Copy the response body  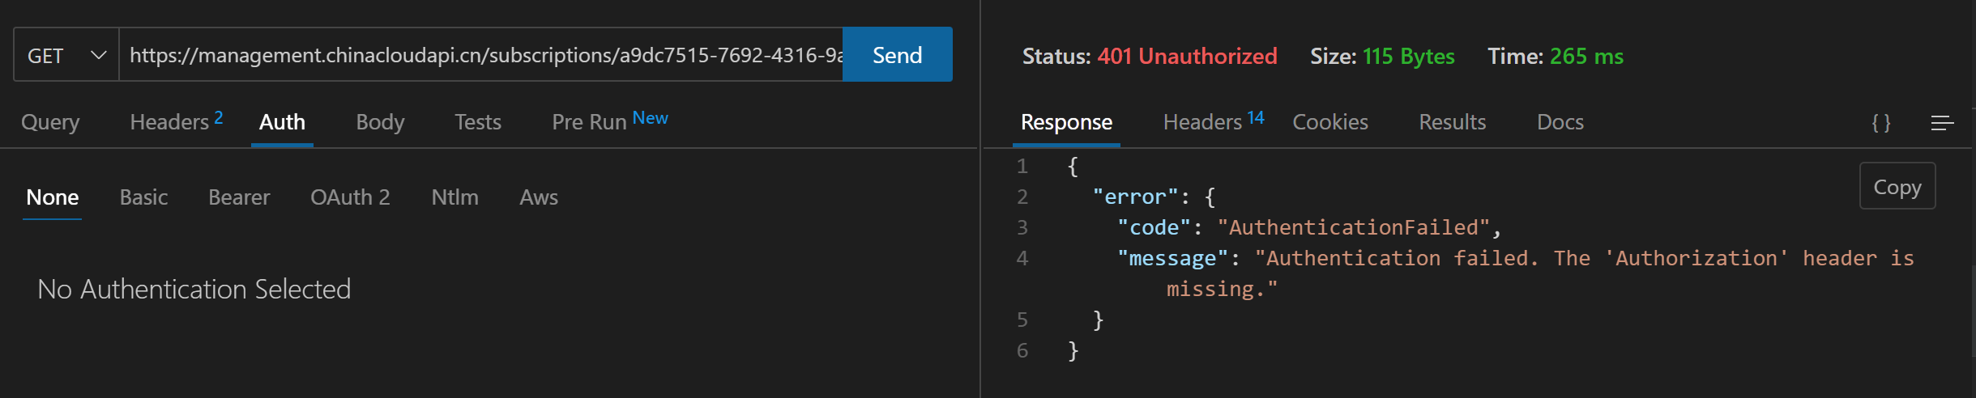tap(1897, 187)
